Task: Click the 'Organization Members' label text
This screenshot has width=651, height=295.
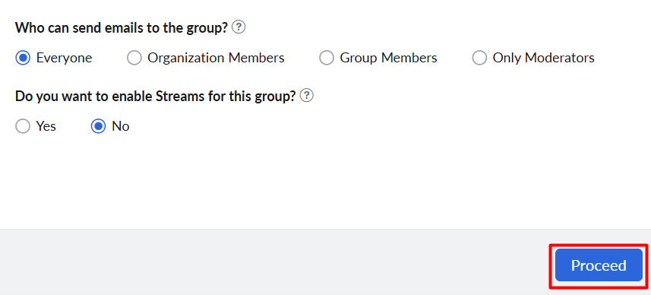Action: (x=216, y=58)
